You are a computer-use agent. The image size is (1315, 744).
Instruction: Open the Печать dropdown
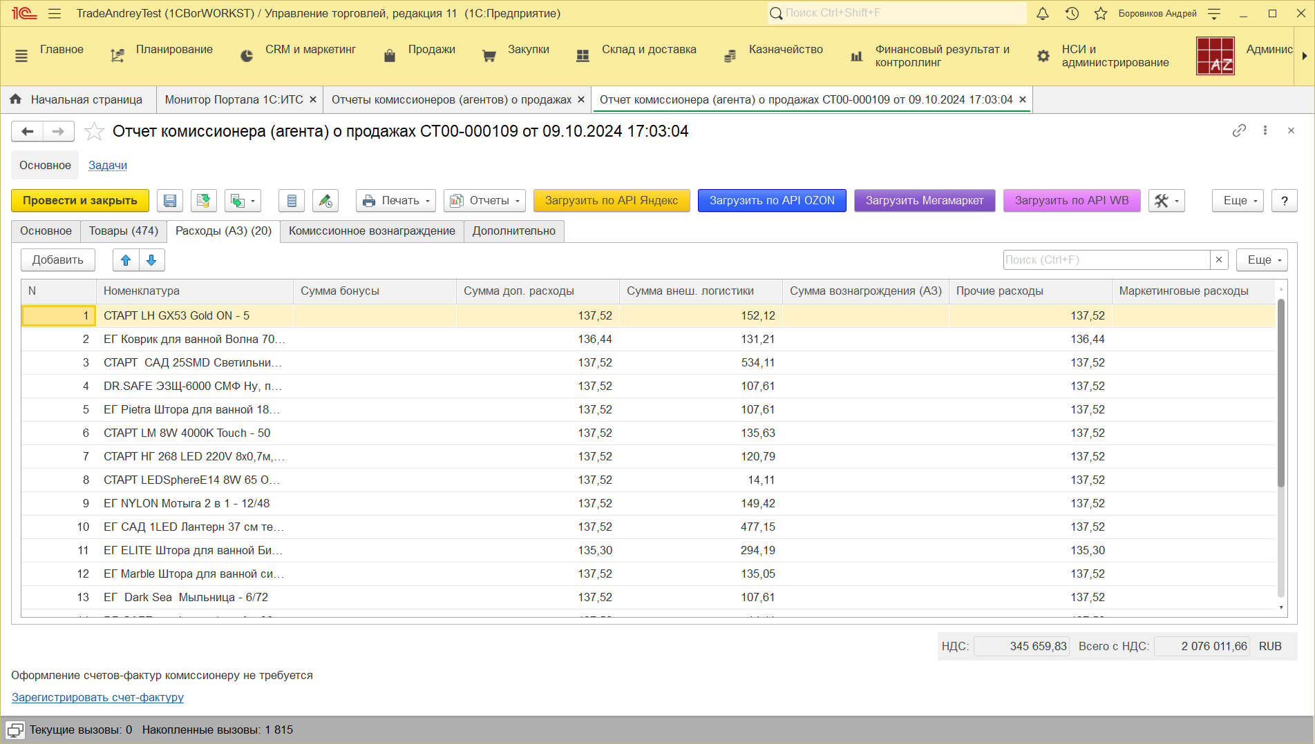pos(396,201)
